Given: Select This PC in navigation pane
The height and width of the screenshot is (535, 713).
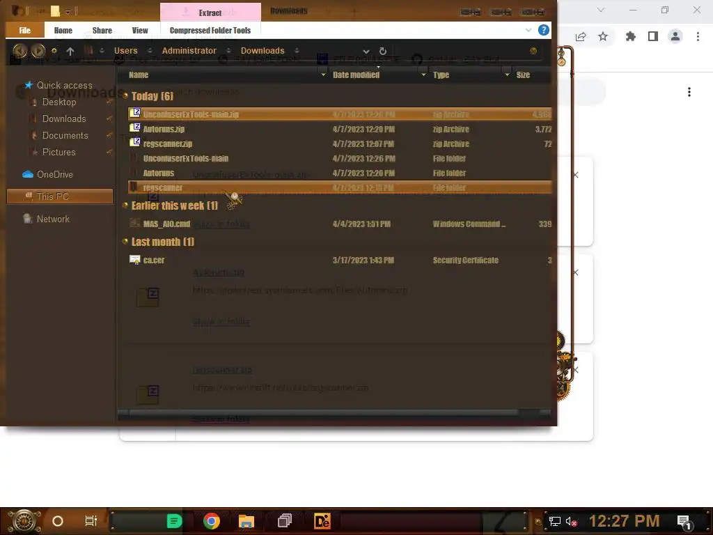Looking at the screenshot, I should [60, 196].
